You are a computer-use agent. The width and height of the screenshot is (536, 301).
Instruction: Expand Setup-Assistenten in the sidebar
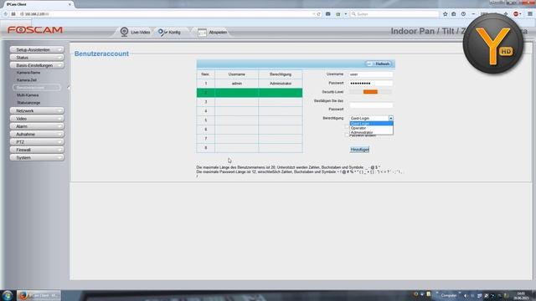click(x=37, y=49)
